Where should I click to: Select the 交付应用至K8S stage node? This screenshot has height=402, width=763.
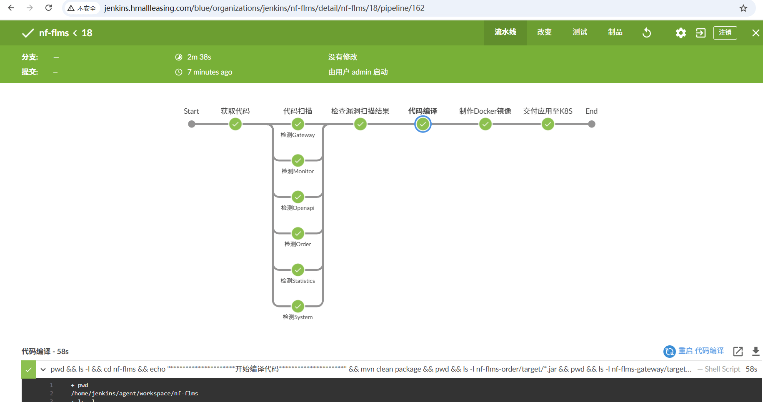coord(548,124)
